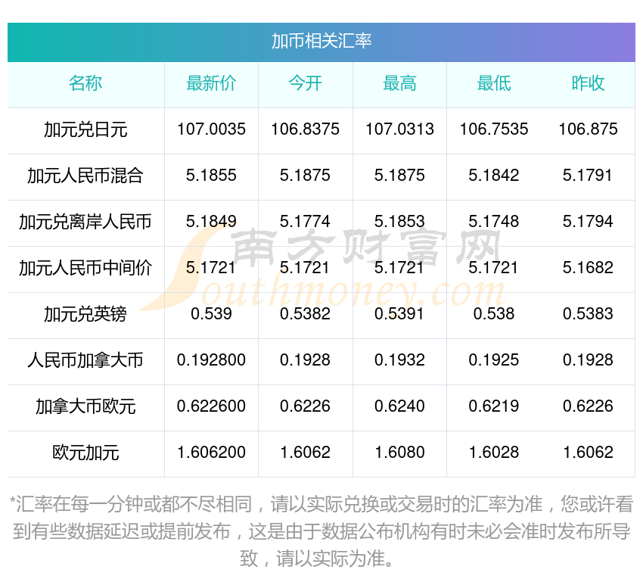
Task: Click the value 106.8375
Action: [306, 129]
